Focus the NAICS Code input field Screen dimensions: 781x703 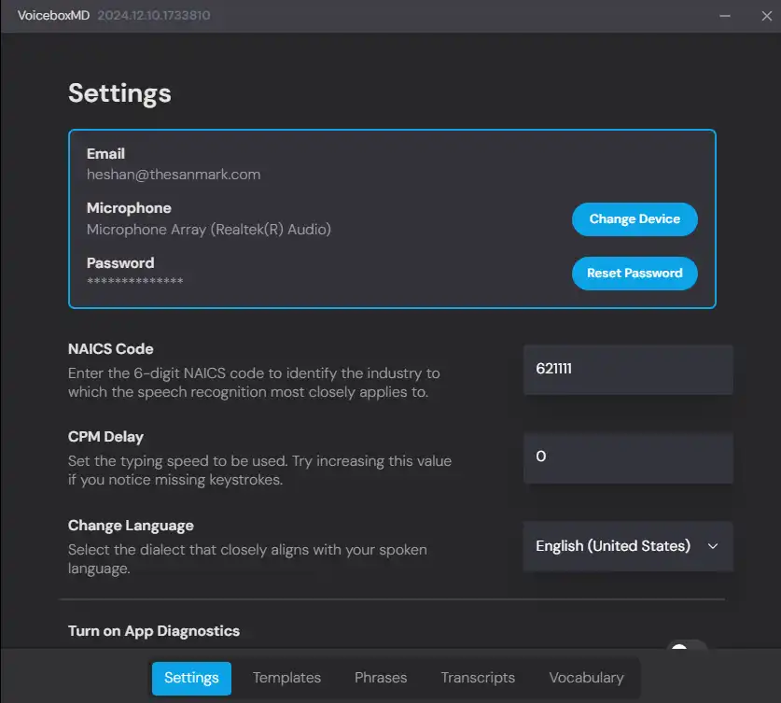(x=627, y=369)
